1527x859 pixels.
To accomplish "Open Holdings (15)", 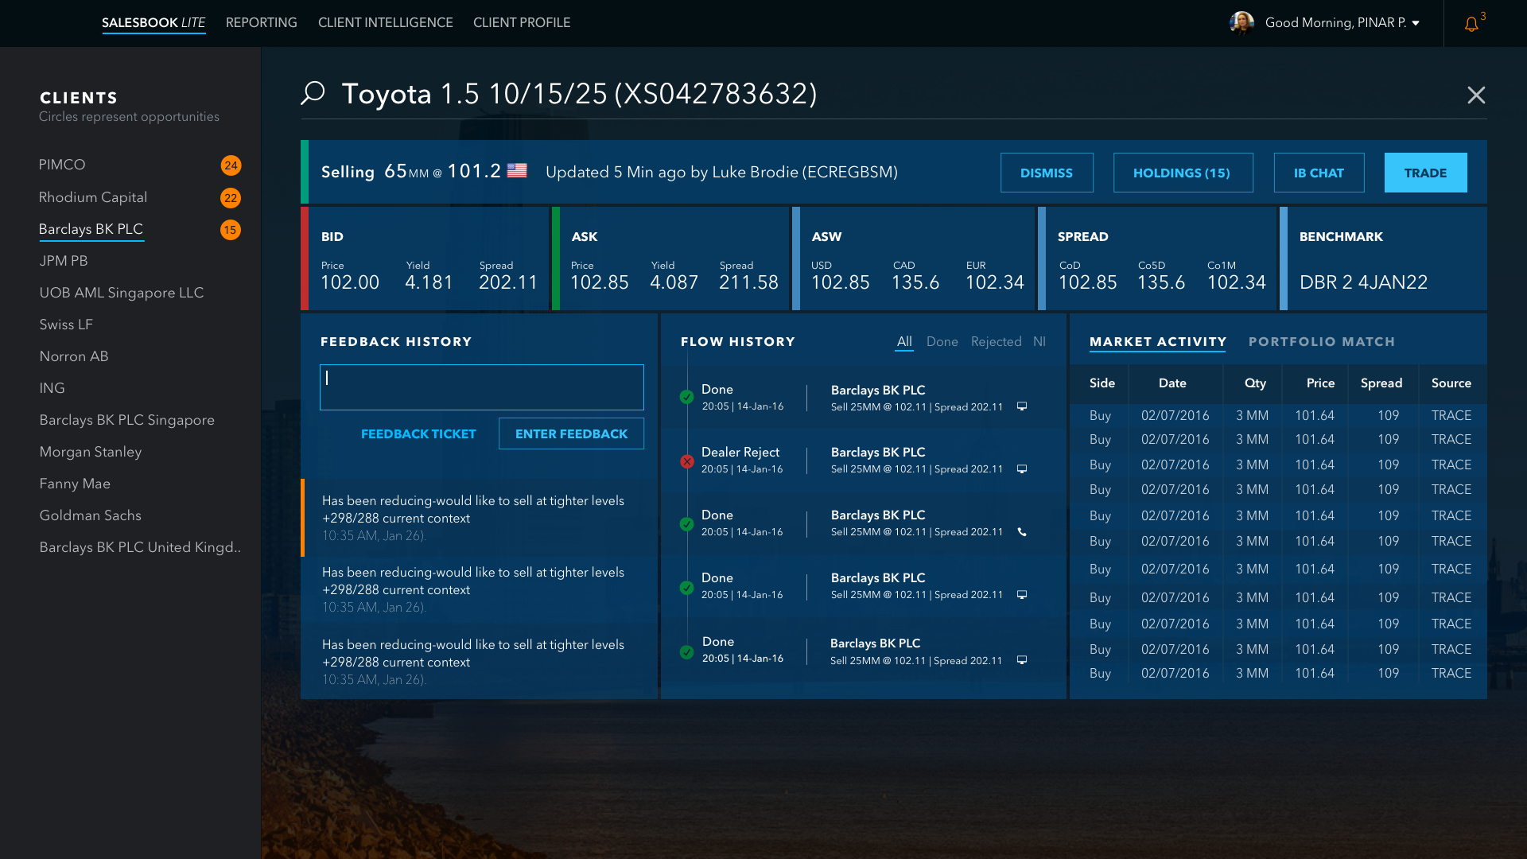I will tap(1183, 173).
